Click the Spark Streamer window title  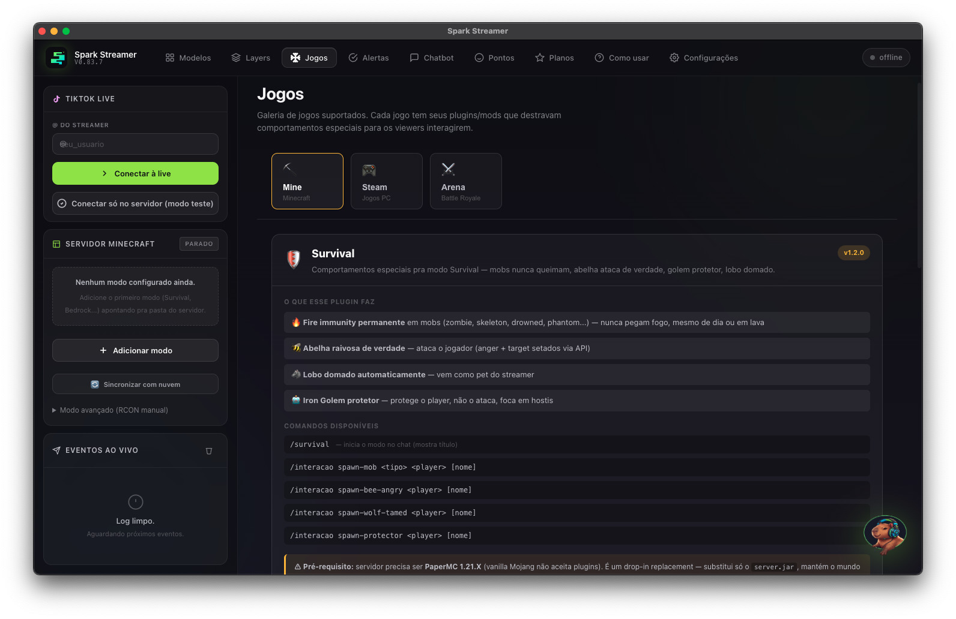tap(477, 31)
